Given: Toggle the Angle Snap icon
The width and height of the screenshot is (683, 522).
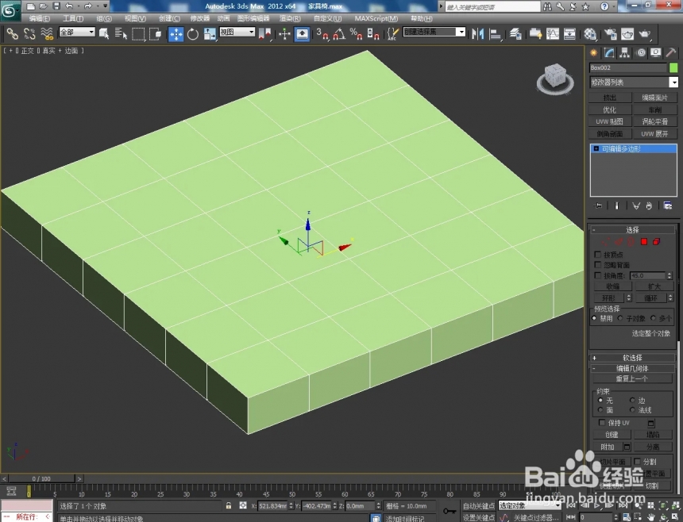Looking at the screenshot, I should click(x=339, y=34).
